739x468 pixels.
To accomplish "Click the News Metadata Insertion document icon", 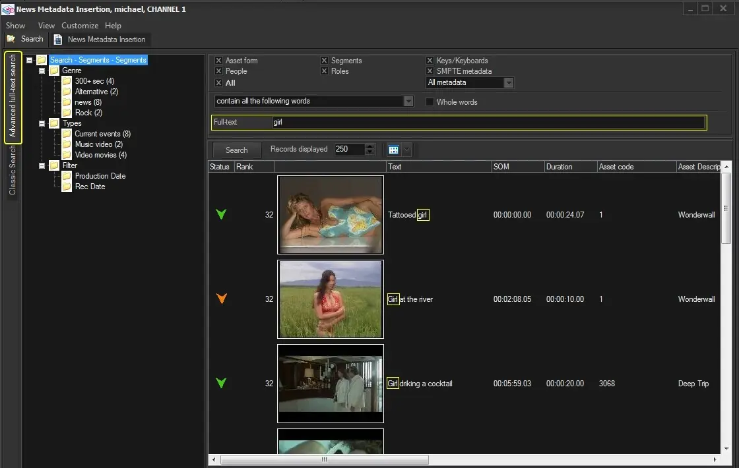I will pyautogui.click(x=59, y=40).
